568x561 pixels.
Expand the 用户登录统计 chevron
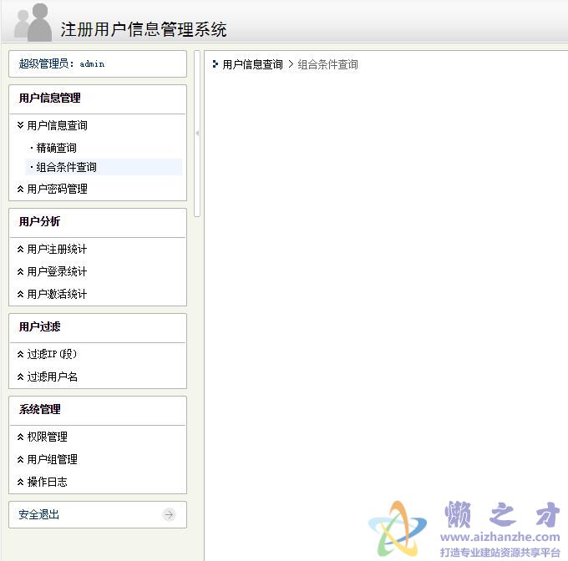tap(20, 271)
